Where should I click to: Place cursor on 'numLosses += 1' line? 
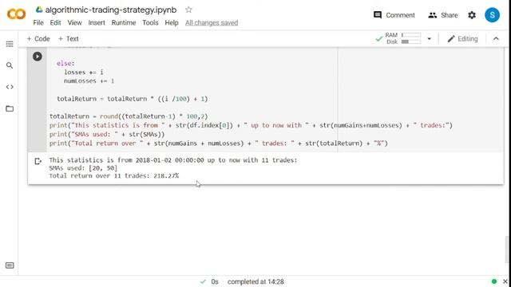coord(89,81)
